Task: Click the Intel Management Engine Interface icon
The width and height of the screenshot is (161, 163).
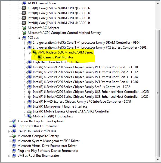Action: pyautogui.click(x=29, y=106)
